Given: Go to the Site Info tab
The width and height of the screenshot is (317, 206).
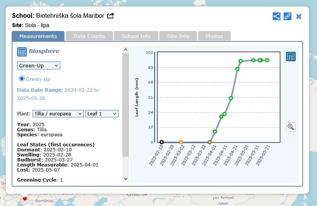Looking at the screenshot, I should point(178,36).
